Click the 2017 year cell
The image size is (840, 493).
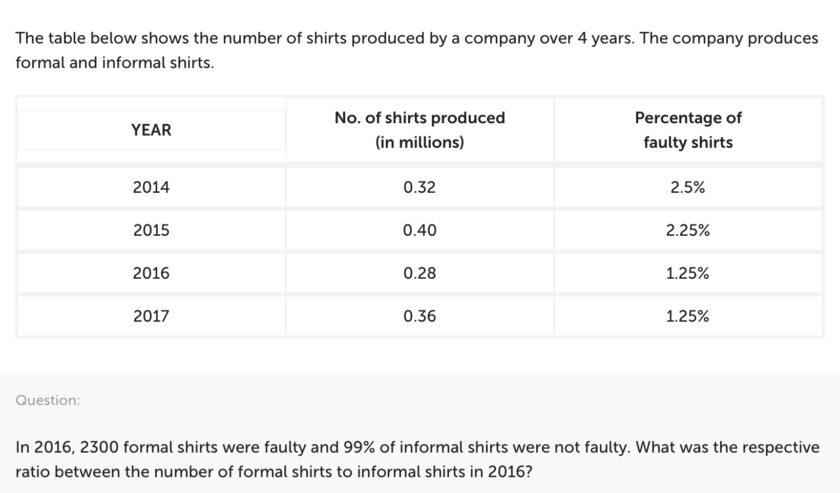151,316
